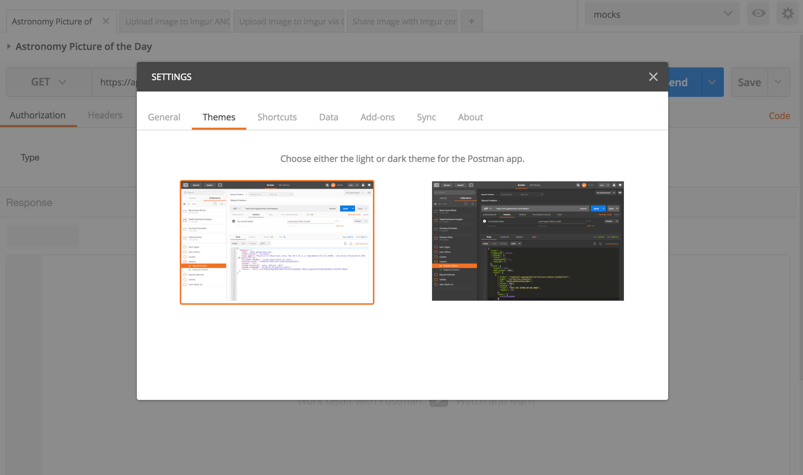Switch to the Shortcuts tab

277,117
